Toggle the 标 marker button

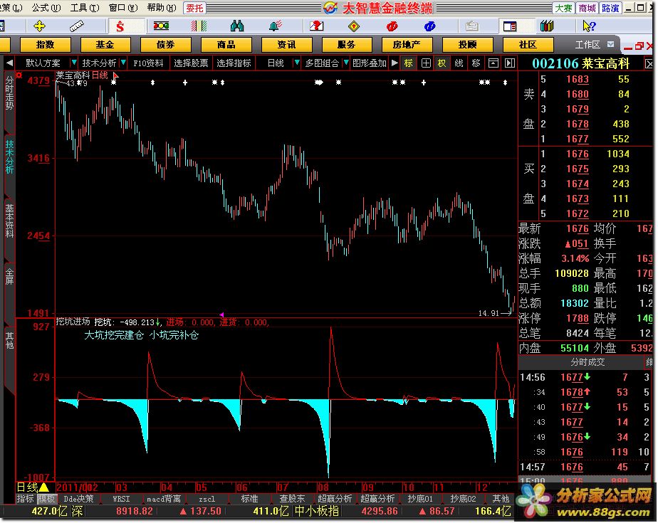(x=408, y=63)
